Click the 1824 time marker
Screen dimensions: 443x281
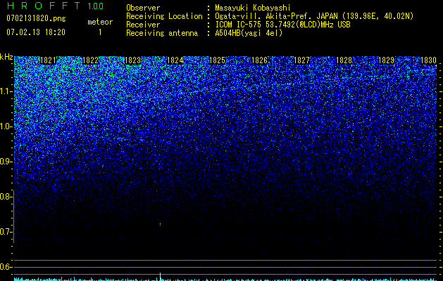175,60
